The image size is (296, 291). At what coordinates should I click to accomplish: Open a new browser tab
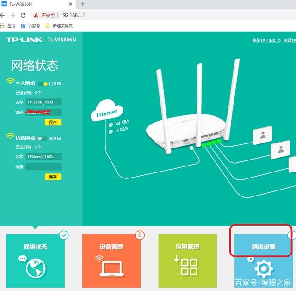click(x=83, y=4)
